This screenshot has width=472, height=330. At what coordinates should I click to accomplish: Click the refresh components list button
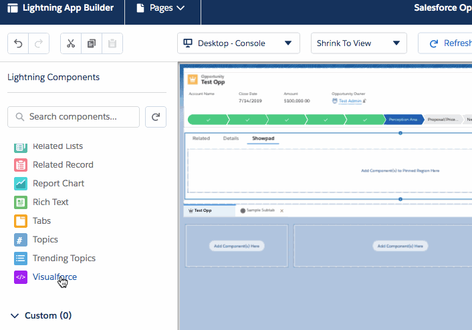click(x=156, y=117)
